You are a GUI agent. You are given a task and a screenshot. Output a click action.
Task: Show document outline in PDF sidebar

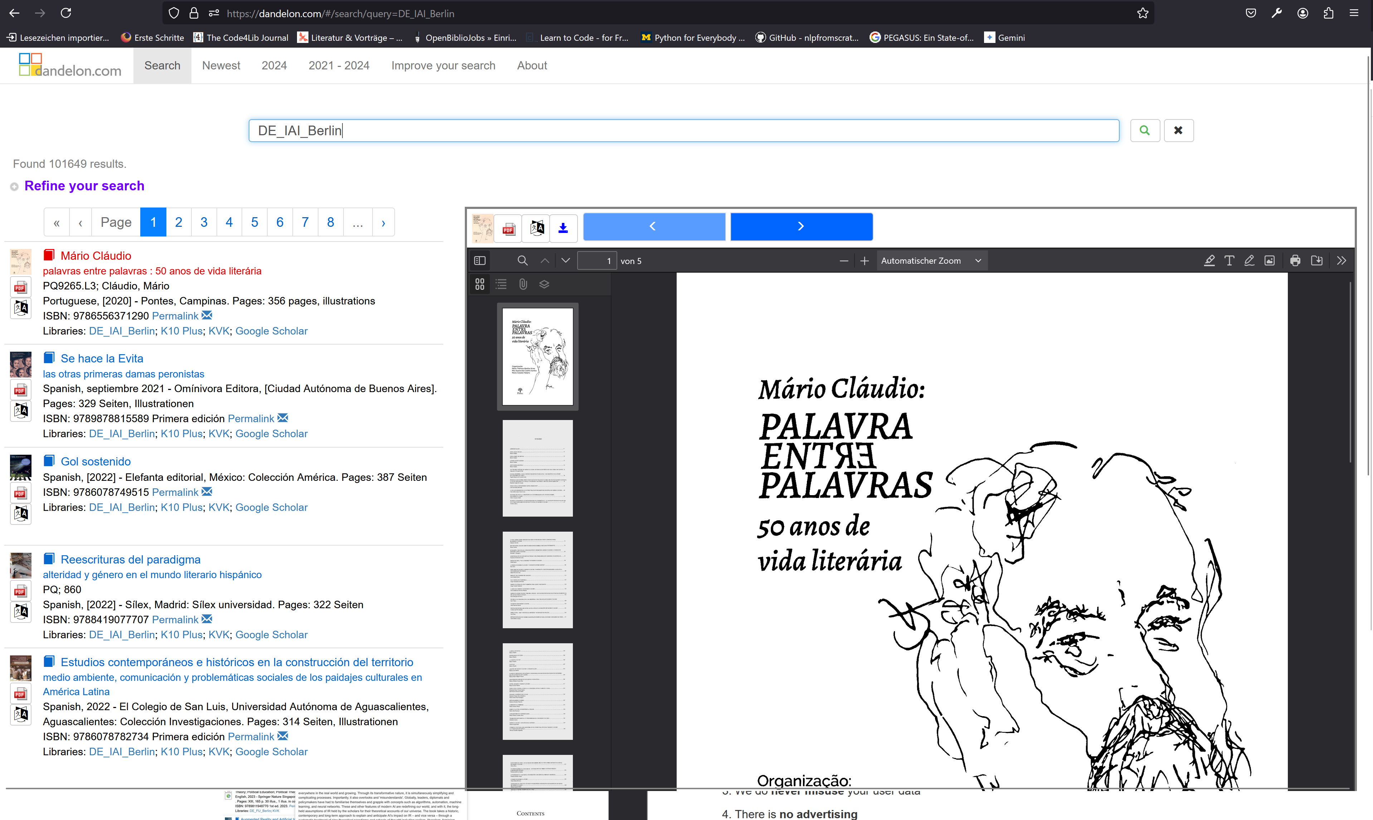(501, 284)
